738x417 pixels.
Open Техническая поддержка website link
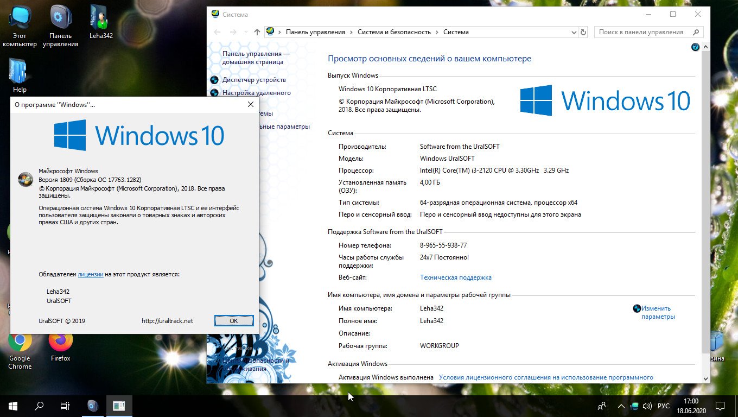click(456, 277)
